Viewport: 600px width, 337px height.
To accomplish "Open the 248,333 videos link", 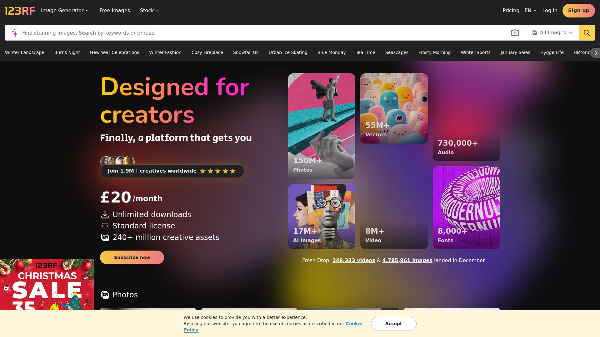I will tap(353, 260).
